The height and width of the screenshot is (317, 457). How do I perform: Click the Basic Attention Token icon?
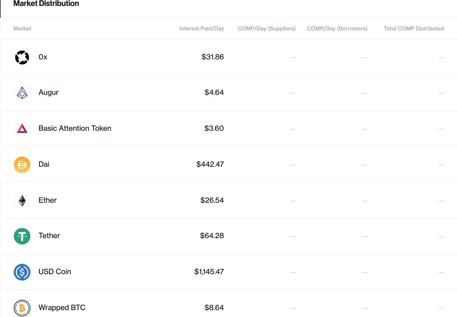22,128
